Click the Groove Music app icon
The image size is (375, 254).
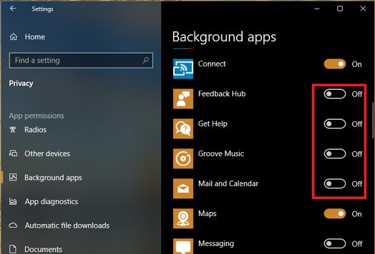pos(182,158)
